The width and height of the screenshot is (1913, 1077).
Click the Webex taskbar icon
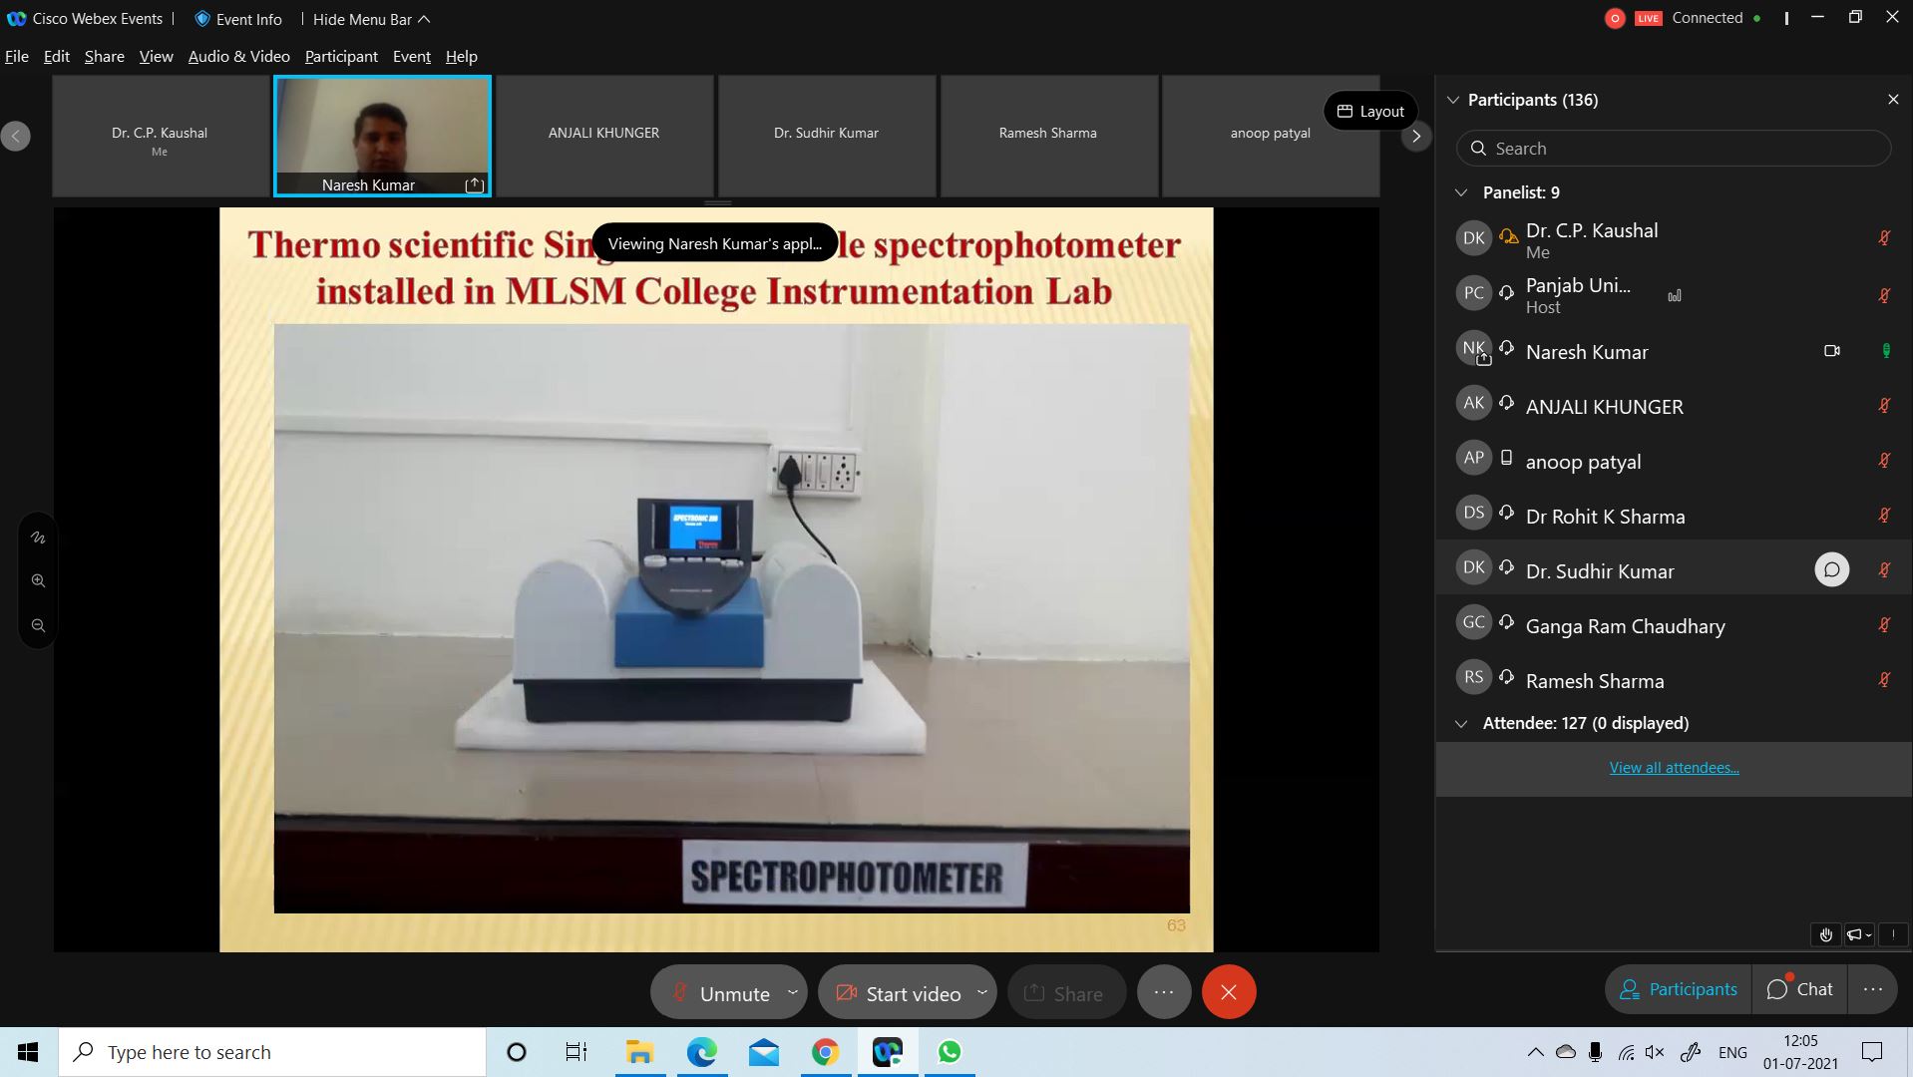[887, 1052]
